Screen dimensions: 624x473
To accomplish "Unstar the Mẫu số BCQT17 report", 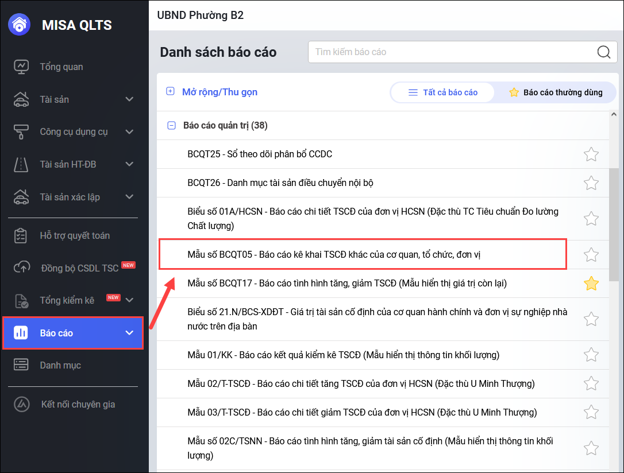I will pos(591,284).
